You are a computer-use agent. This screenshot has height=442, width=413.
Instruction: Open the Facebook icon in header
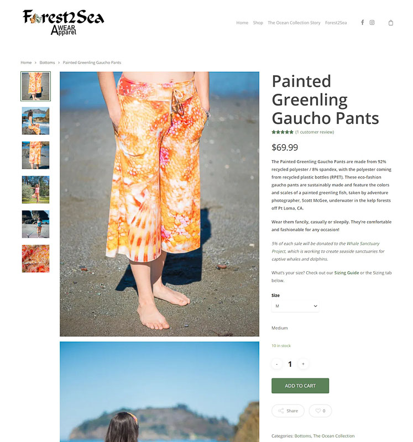(363, 22)
